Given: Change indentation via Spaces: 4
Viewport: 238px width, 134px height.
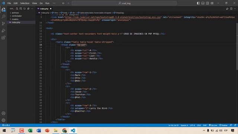Looking at the screenshot, I should pyautogui.click(x=184, y=125).
